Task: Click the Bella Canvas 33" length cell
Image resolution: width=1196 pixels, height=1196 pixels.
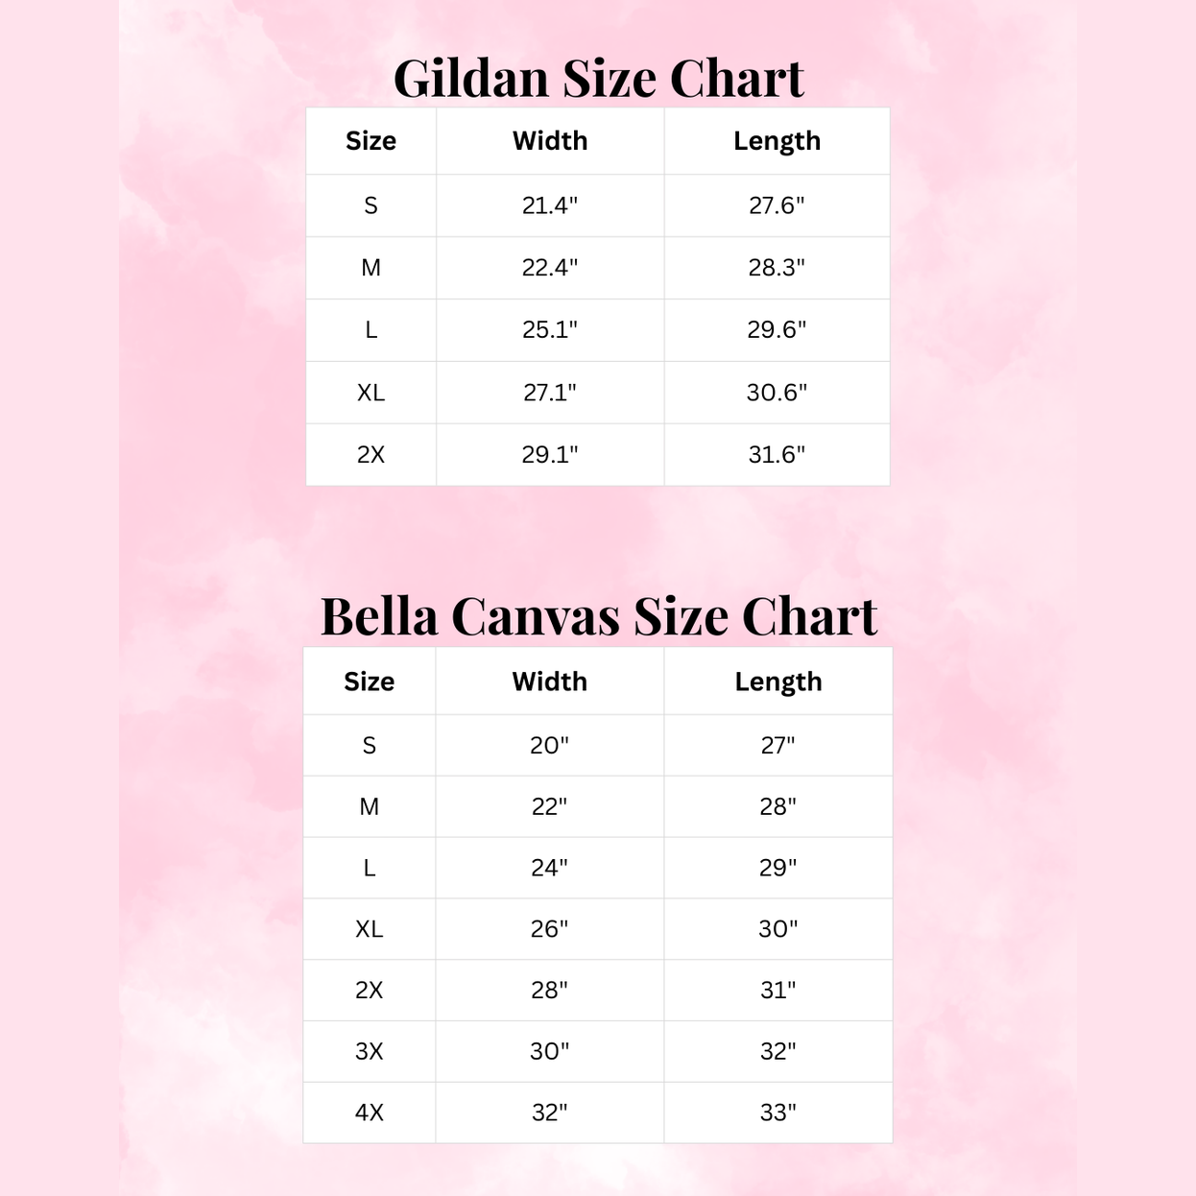Action: [x=778, y=1113]
